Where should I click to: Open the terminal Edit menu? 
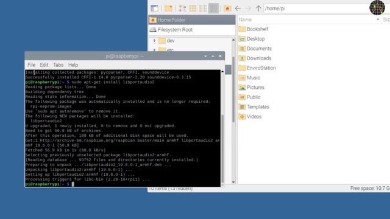[44, 65]
